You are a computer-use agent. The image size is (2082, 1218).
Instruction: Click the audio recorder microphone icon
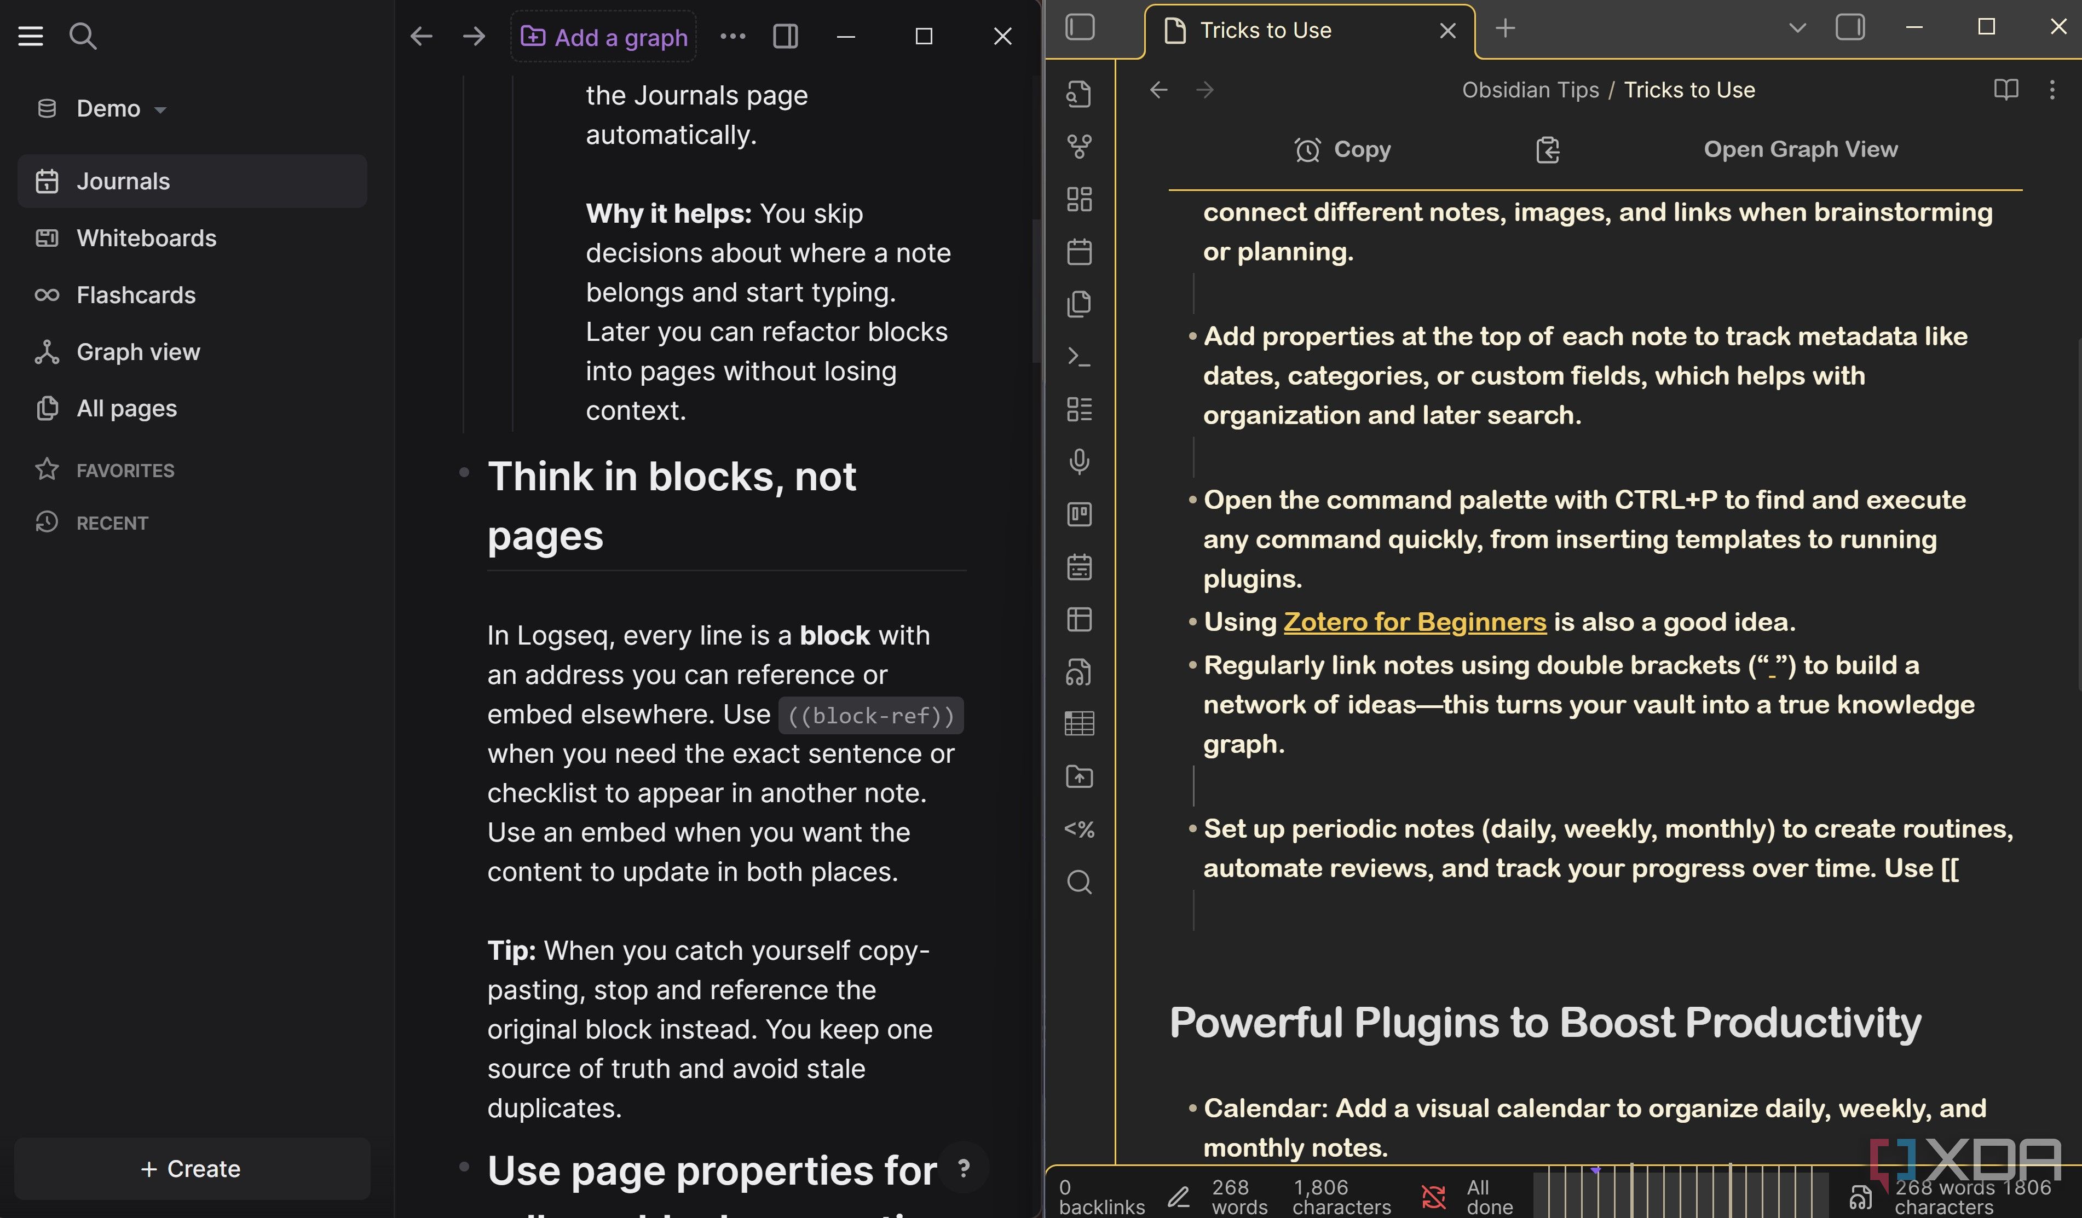(1079, 462)
